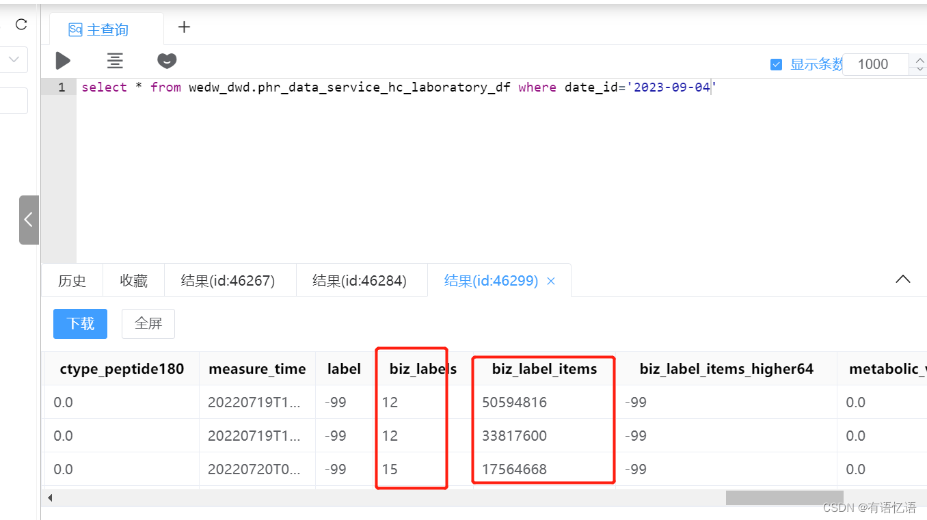Toggle the 显示条数 checkbox
Screen dimensions: 927x520
point(776,64)
